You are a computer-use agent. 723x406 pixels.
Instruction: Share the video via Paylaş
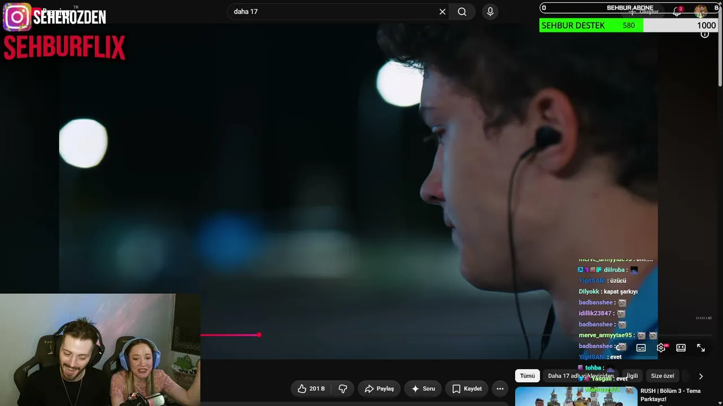coord(379,389)
